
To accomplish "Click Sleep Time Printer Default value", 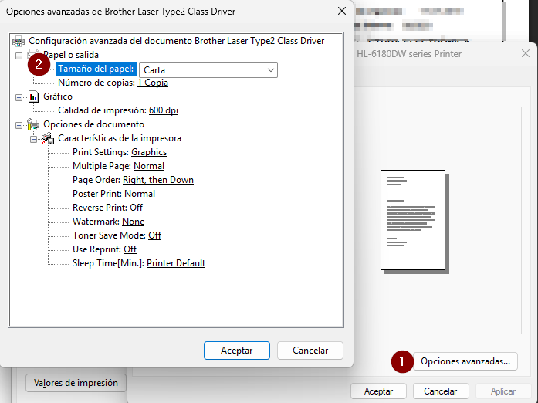I will 176,263.
